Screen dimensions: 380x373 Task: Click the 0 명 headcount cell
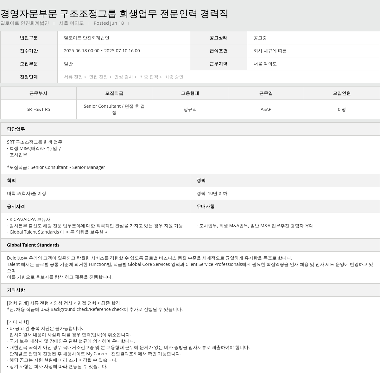342,109
